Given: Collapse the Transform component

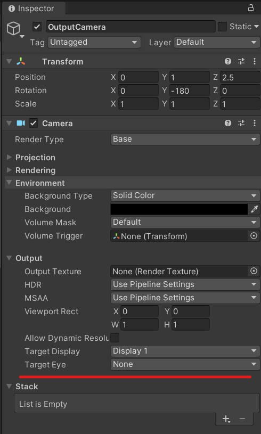Looking at the screenshot, I should [x=9, y=61].
